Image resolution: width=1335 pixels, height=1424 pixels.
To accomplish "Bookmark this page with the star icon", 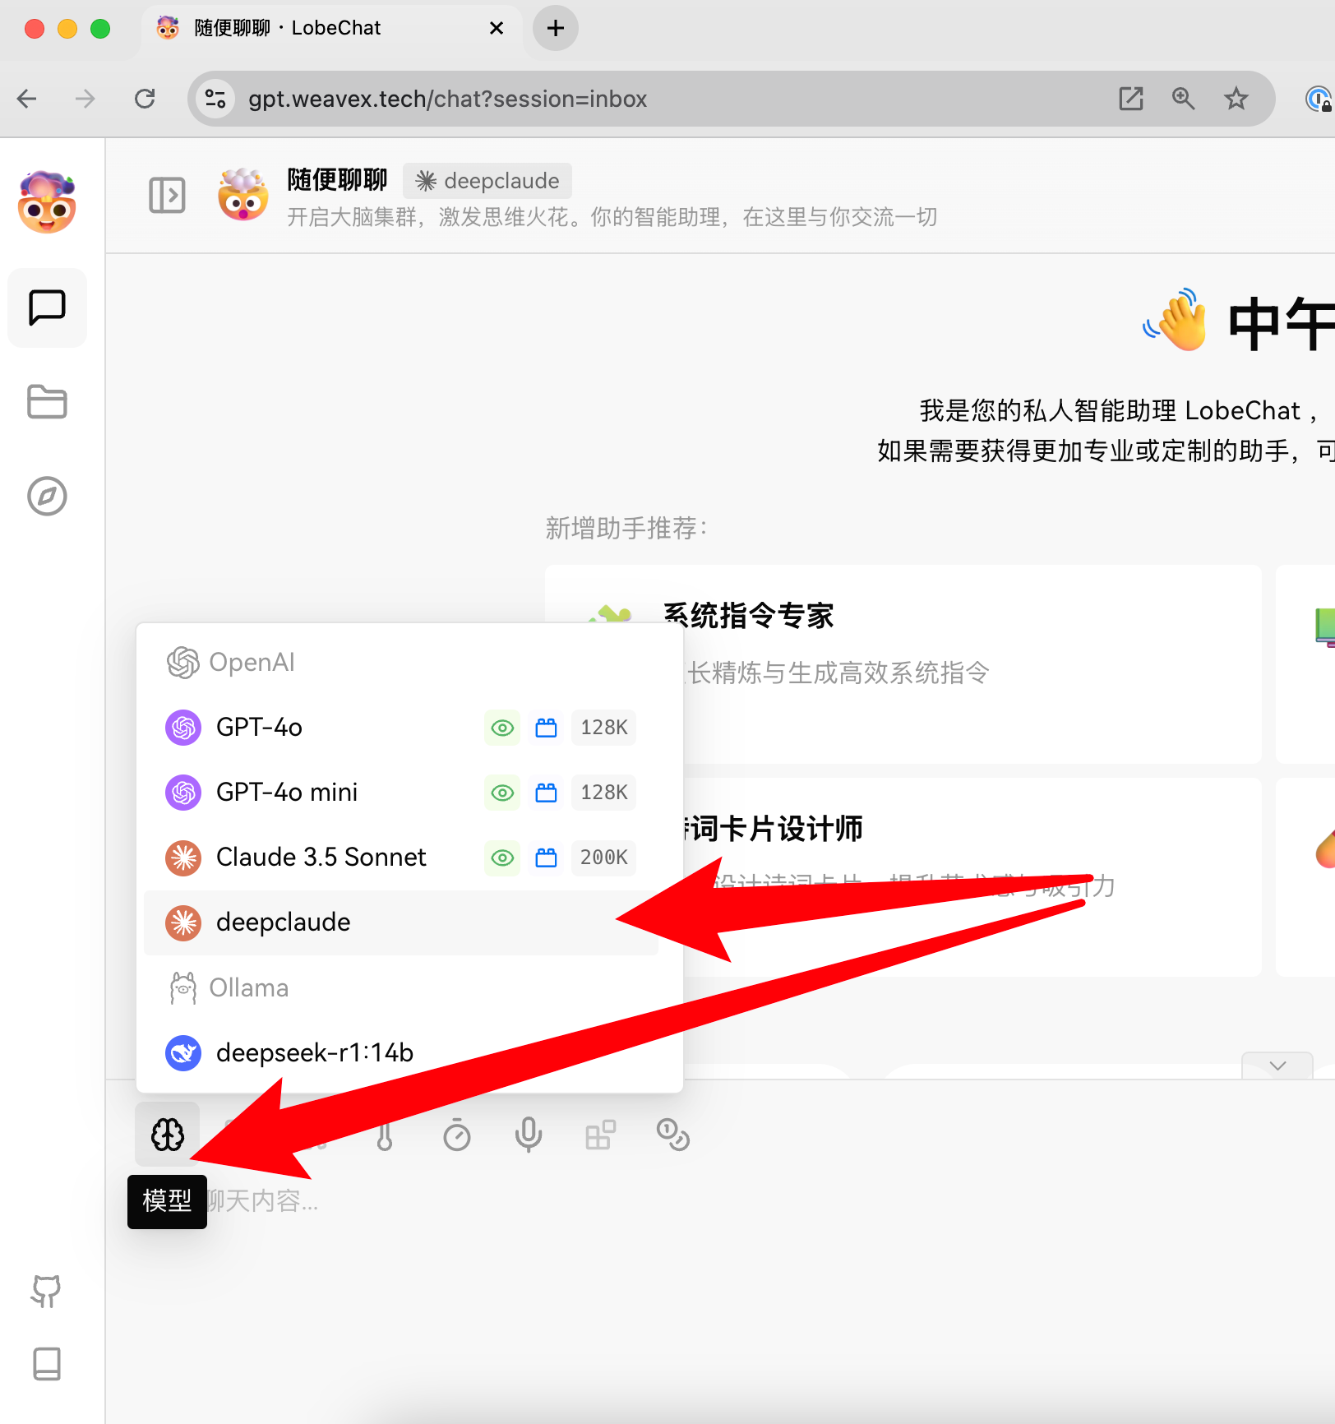I will click(x=1236, y=99).
